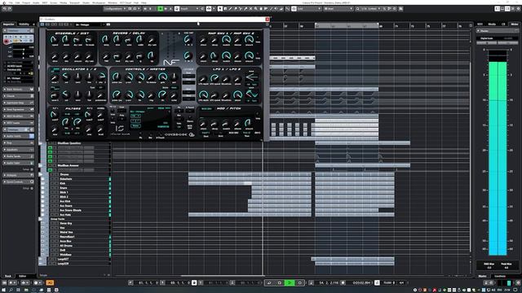The image size is (522, 293).
Task: Collapse the Group Tracks folder
Action: point(40,219)
